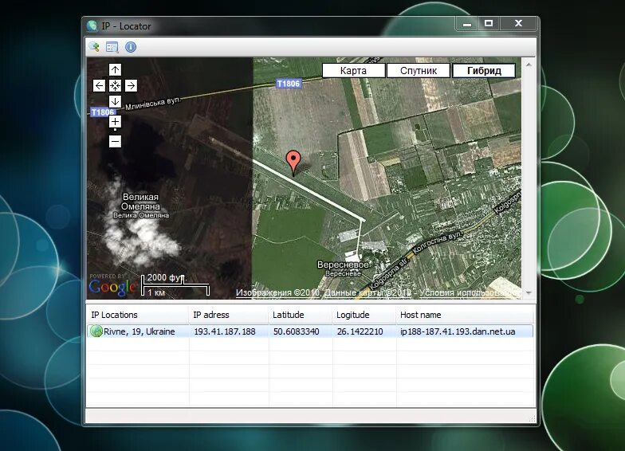Viewport: 625px width, 451px height.
Task: Pan the map down with the arrow
Action: tap(115, 101)
